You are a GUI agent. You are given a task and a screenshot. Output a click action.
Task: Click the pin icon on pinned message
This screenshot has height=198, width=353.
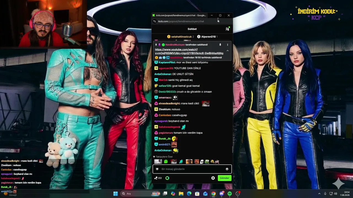coord(220,45)
